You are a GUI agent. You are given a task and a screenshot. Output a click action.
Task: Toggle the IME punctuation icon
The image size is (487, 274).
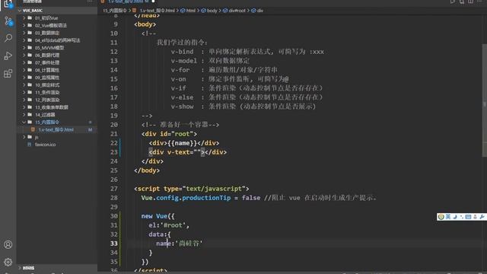(x=462, y=217)
